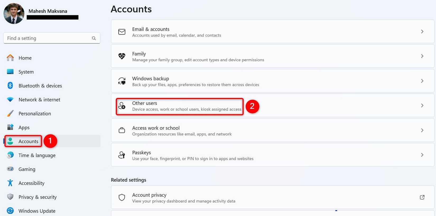Open the Time & language section
The image size is (436, 216).
pyautogui.click(x=37, y=155)
